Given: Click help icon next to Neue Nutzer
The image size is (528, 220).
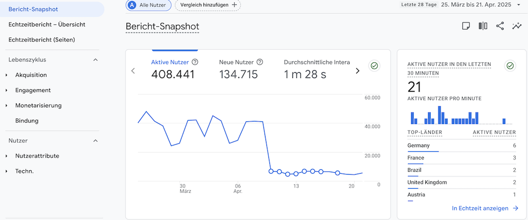Looking at the screenshot, I should pos(260,62).
